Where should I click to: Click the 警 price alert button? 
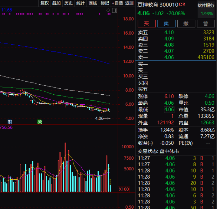(x=205, y=24)
